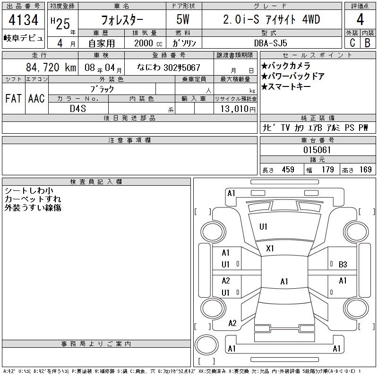
Task: Click the 事務局よりご案内 section header
Action: (x=96, y=344)
